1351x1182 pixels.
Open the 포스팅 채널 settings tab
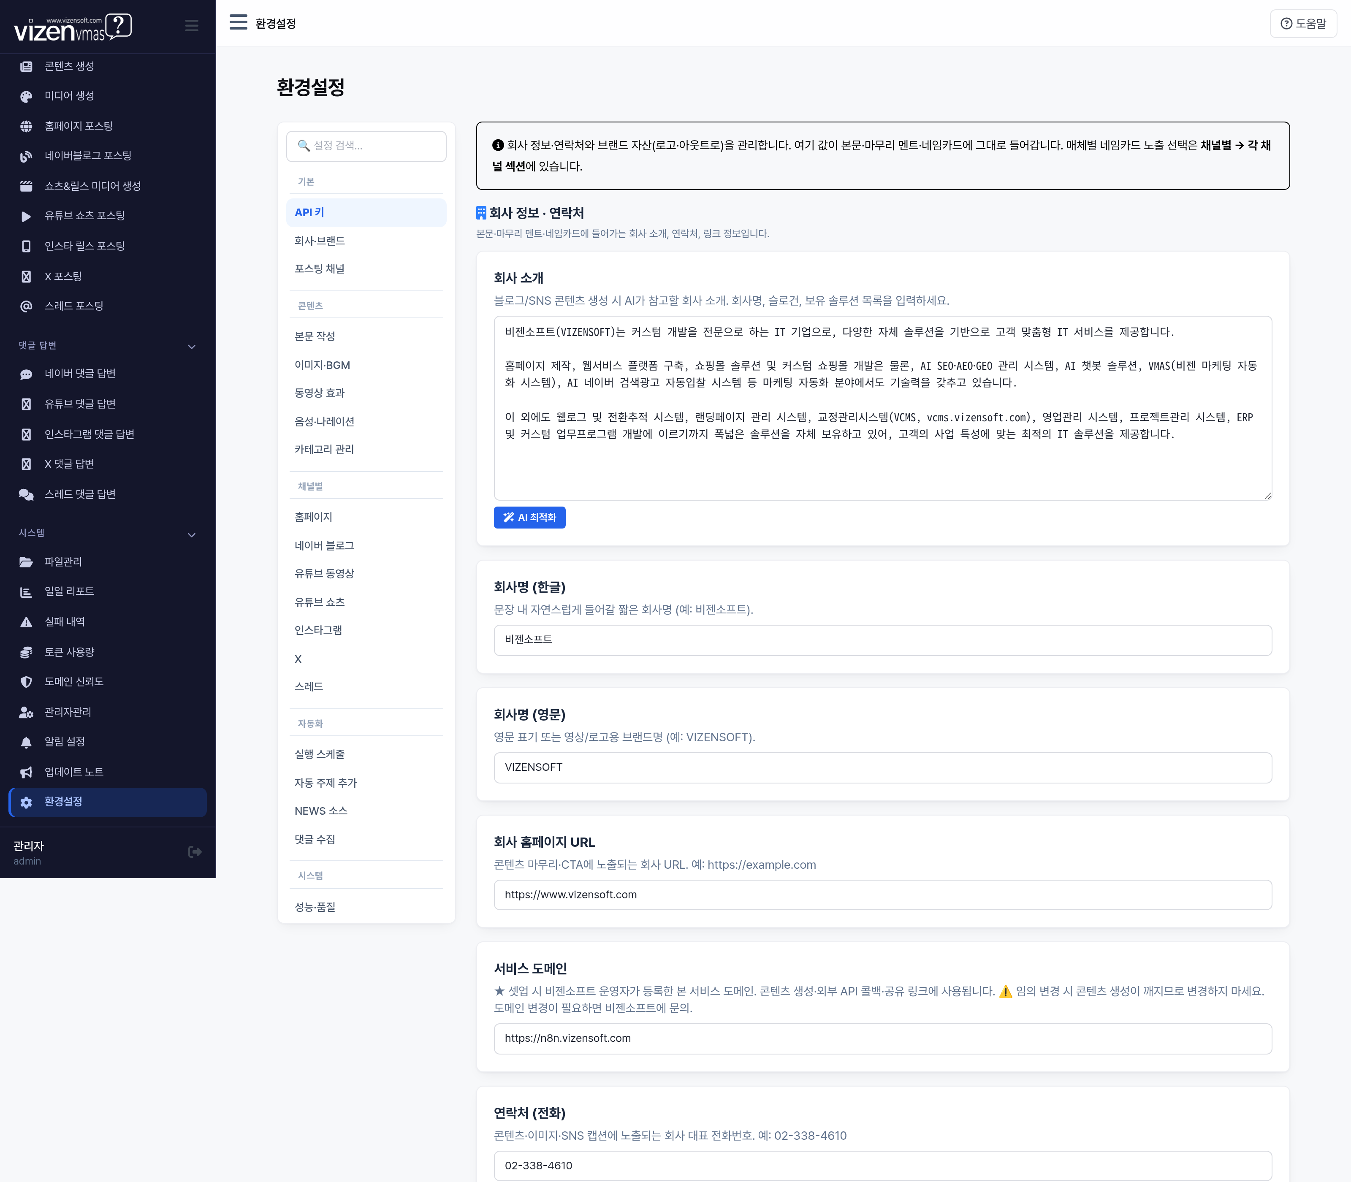click(x=366, y=268)
